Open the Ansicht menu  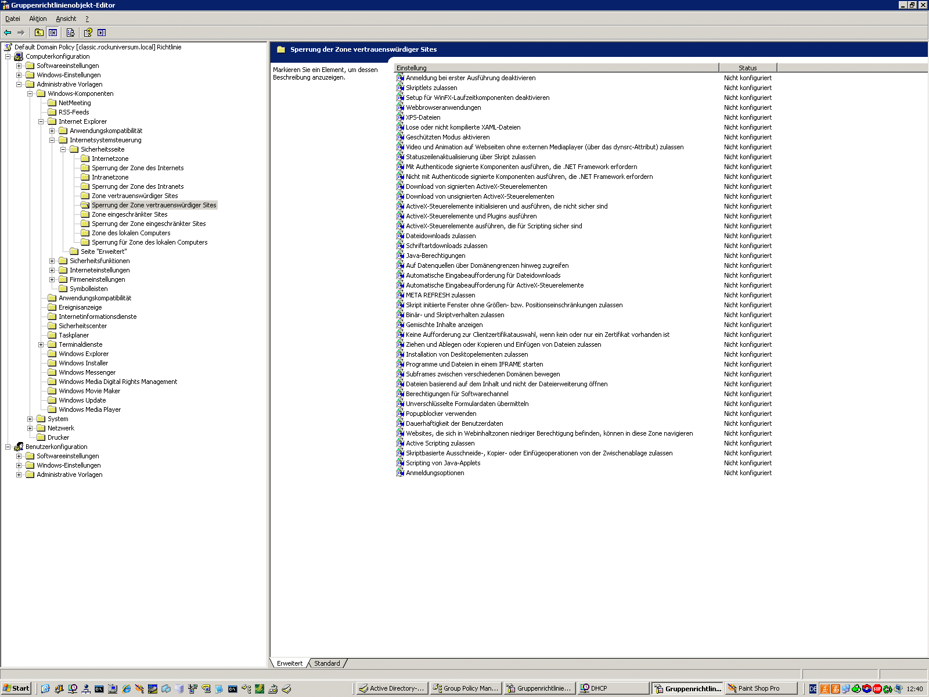click(x=66, y=19)
